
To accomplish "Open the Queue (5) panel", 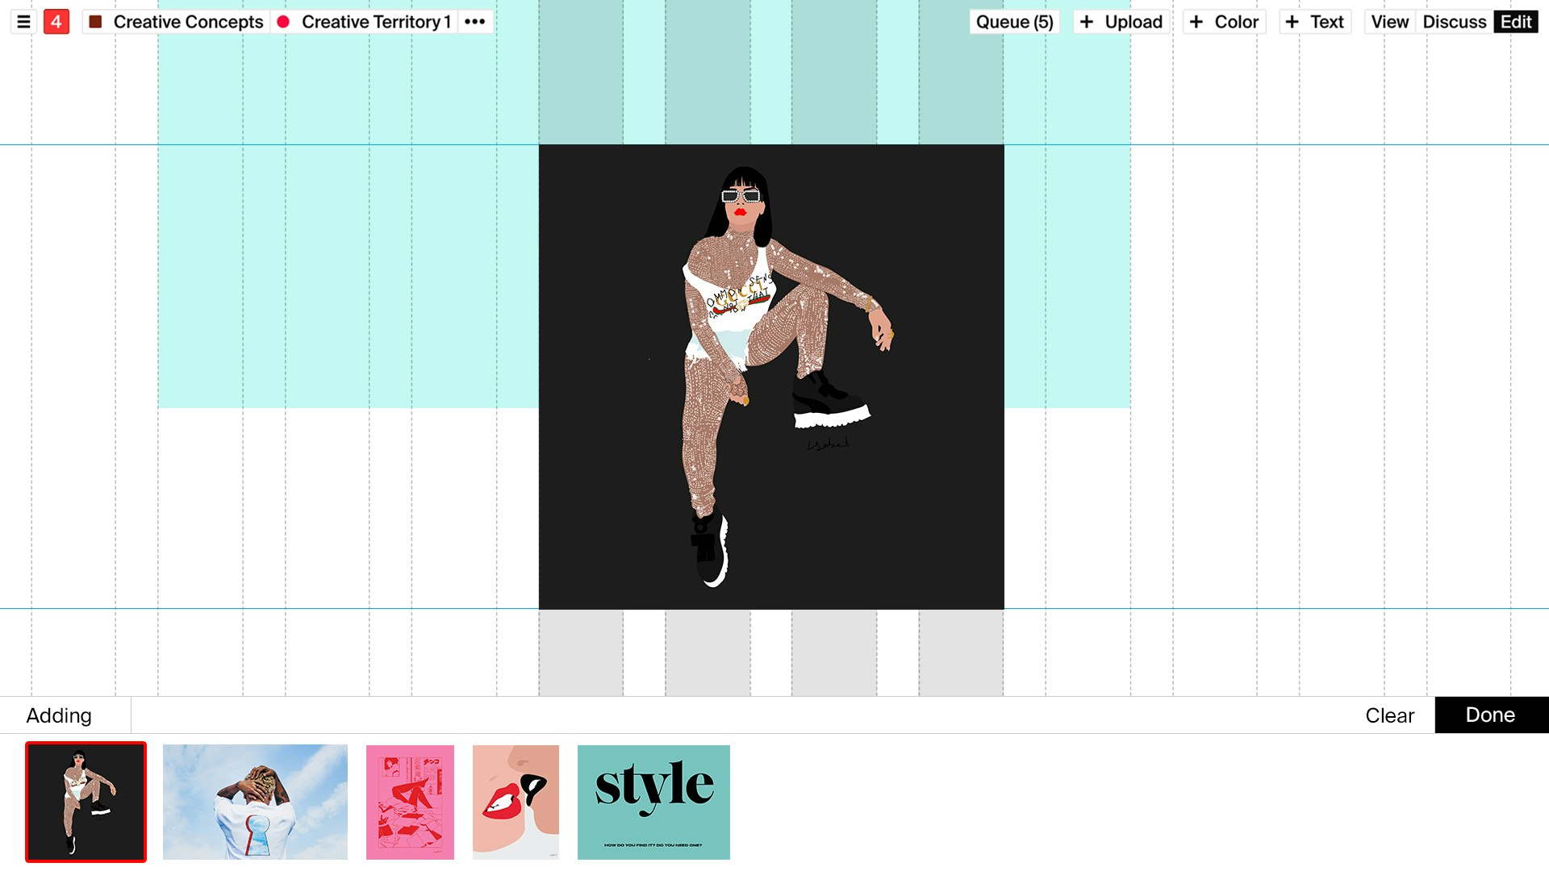I will pyautogui.click(x=1013, y=22).
